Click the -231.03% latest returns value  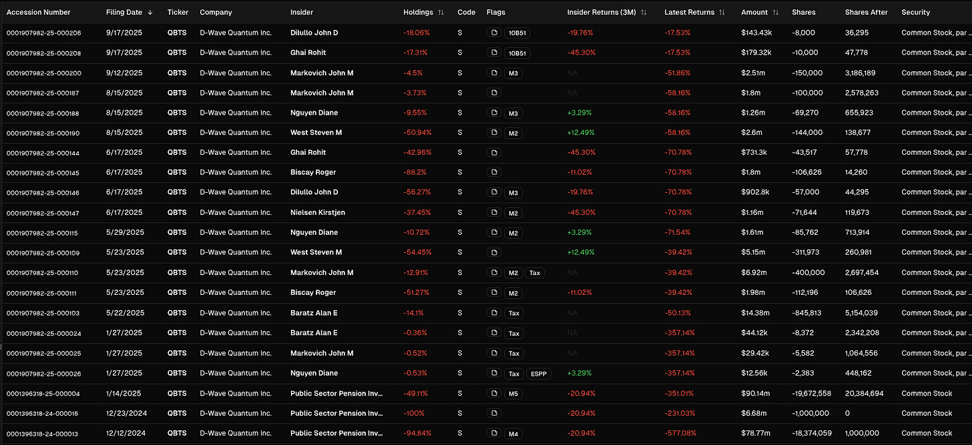tap(680, 413)
